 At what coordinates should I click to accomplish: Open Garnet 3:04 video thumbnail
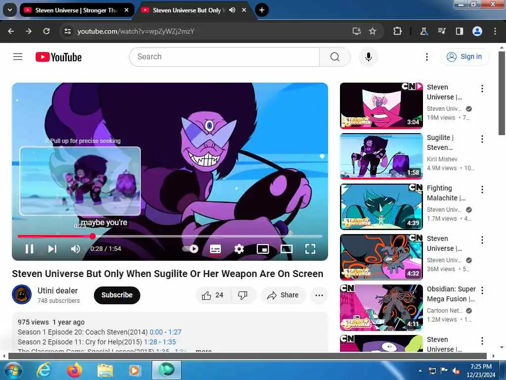click(381, 106)
